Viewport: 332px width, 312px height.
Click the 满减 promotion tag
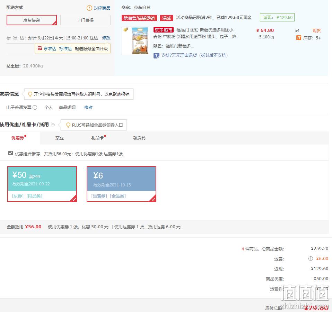pyautogui.click(x=166, y=18)
